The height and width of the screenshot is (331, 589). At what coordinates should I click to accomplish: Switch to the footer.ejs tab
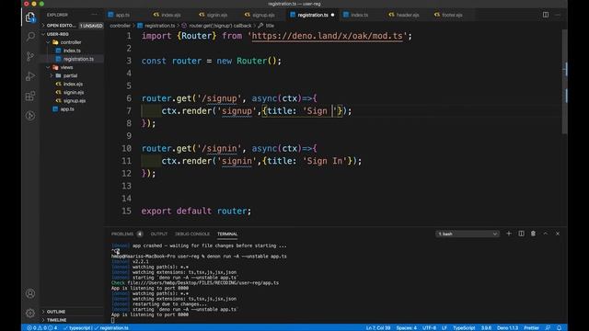point(452,15)
